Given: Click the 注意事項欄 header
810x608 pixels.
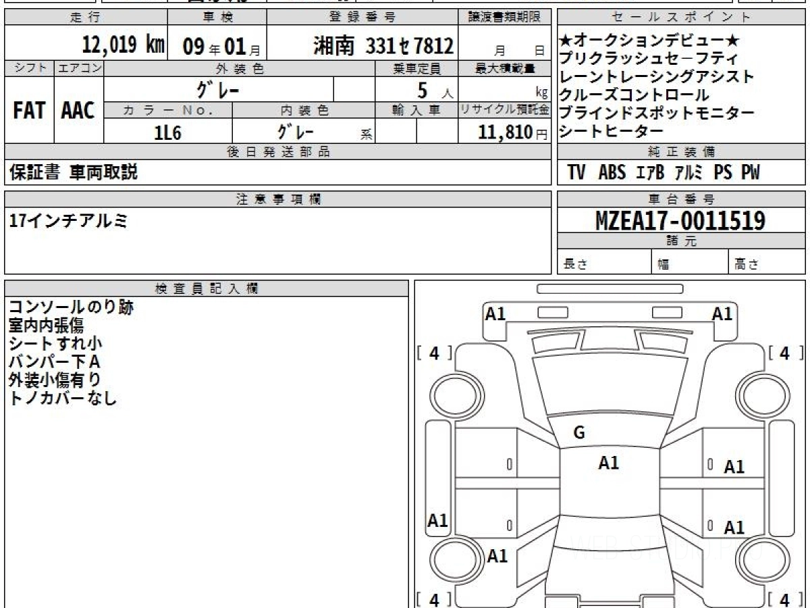Looking at the screenshot, I should 277,199.
